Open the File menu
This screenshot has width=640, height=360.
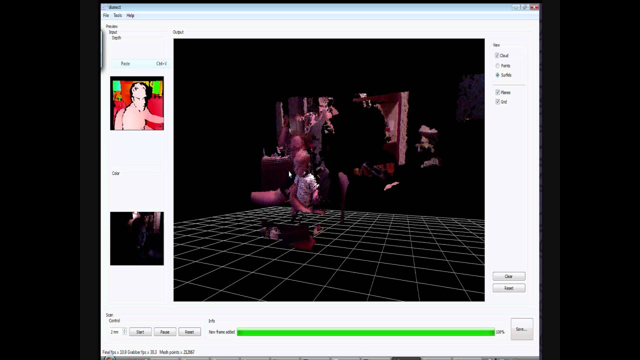pos(106,15)
